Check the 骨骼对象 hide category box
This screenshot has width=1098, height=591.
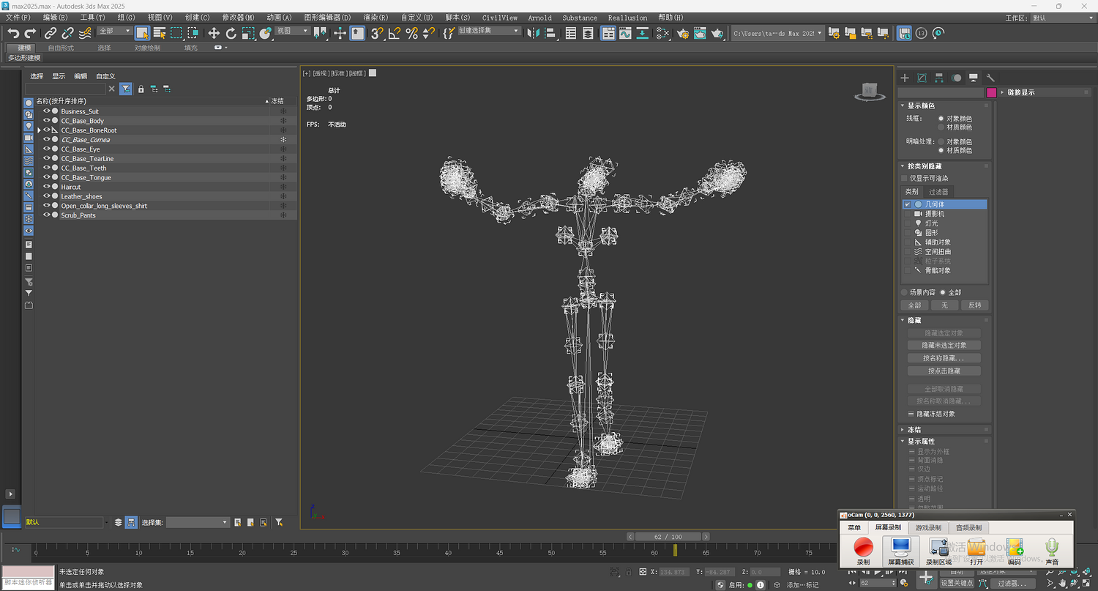click(x=908, y=270)
